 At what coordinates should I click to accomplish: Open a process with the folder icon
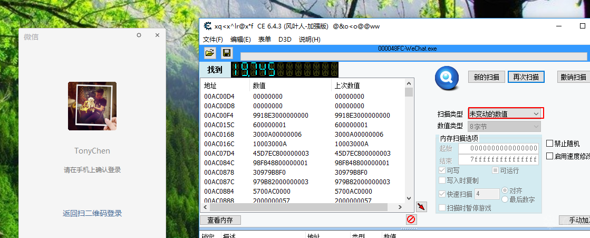coord(210,53)
